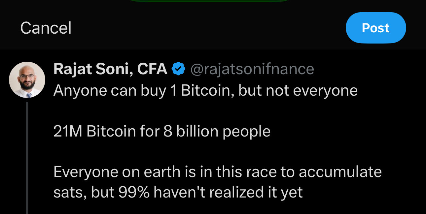The height and width of the screenshot is (214, 426).
Task: Click the word "accumulate" in the tweet
Action: pos(340,172)
